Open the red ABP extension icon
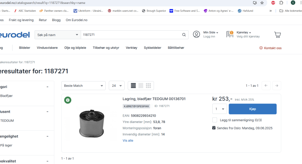302x164 pixels. point(273,3)
